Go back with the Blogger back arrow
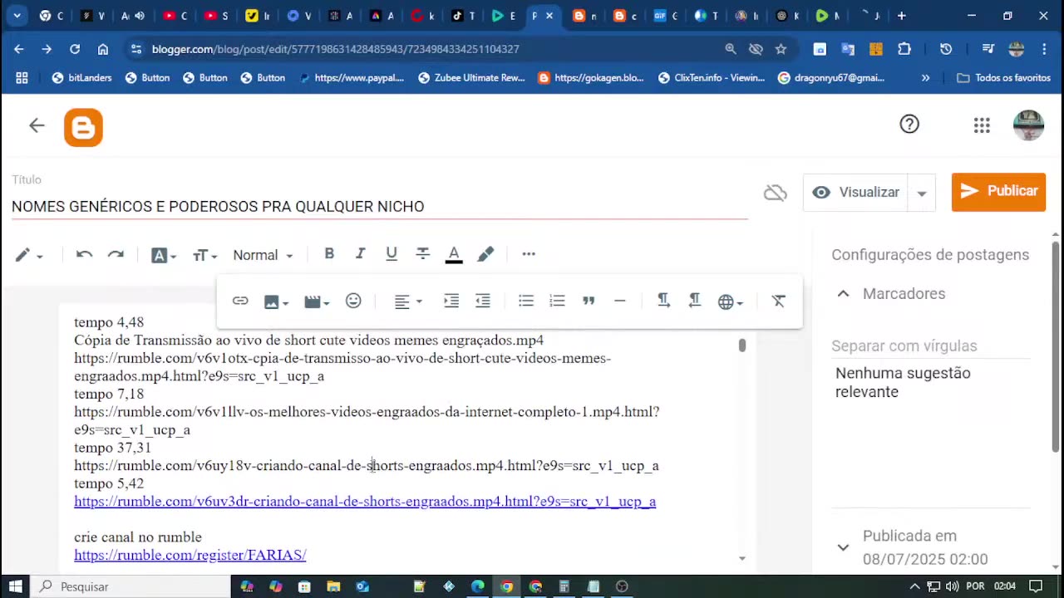This screenshot has height=598, width=1064. click(37, 125)
